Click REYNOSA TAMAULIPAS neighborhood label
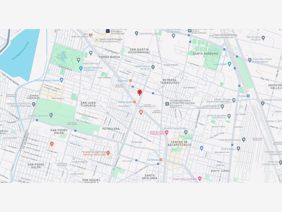 170,81
